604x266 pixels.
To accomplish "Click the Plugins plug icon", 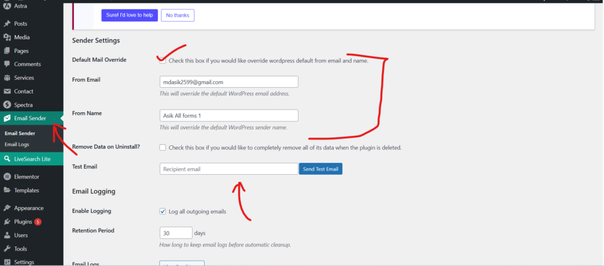I will (6, 222).
